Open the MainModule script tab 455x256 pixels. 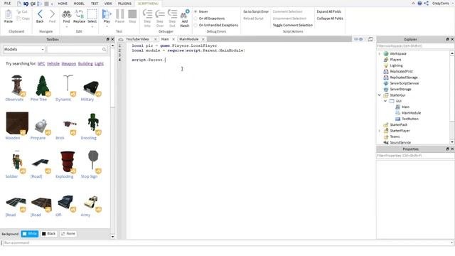pos(188,39)
